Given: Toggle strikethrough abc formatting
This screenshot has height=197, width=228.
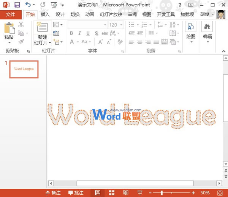Looking at the screenshot, I should coord(104,33).
